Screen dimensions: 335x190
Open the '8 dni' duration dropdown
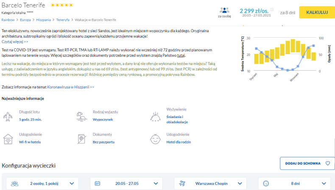coord(294,183)
